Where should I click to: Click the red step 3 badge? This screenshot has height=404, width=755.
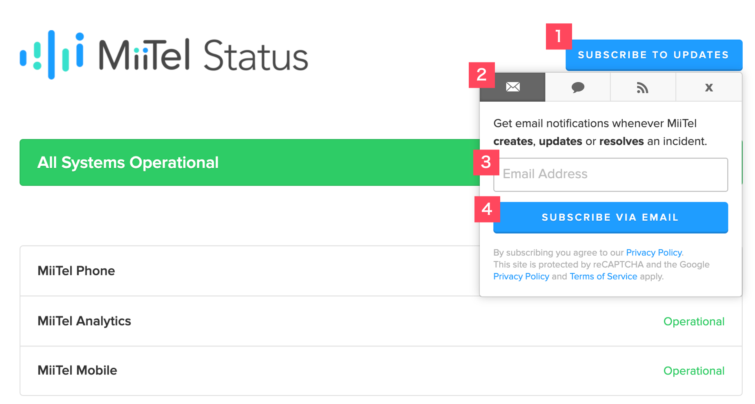click(x=486, y=162)
